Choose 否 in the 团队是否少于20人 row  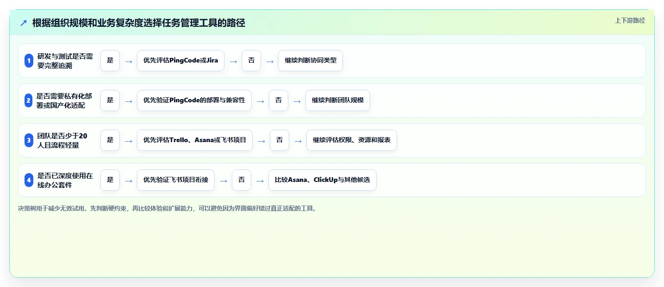[x=279, y=140]
